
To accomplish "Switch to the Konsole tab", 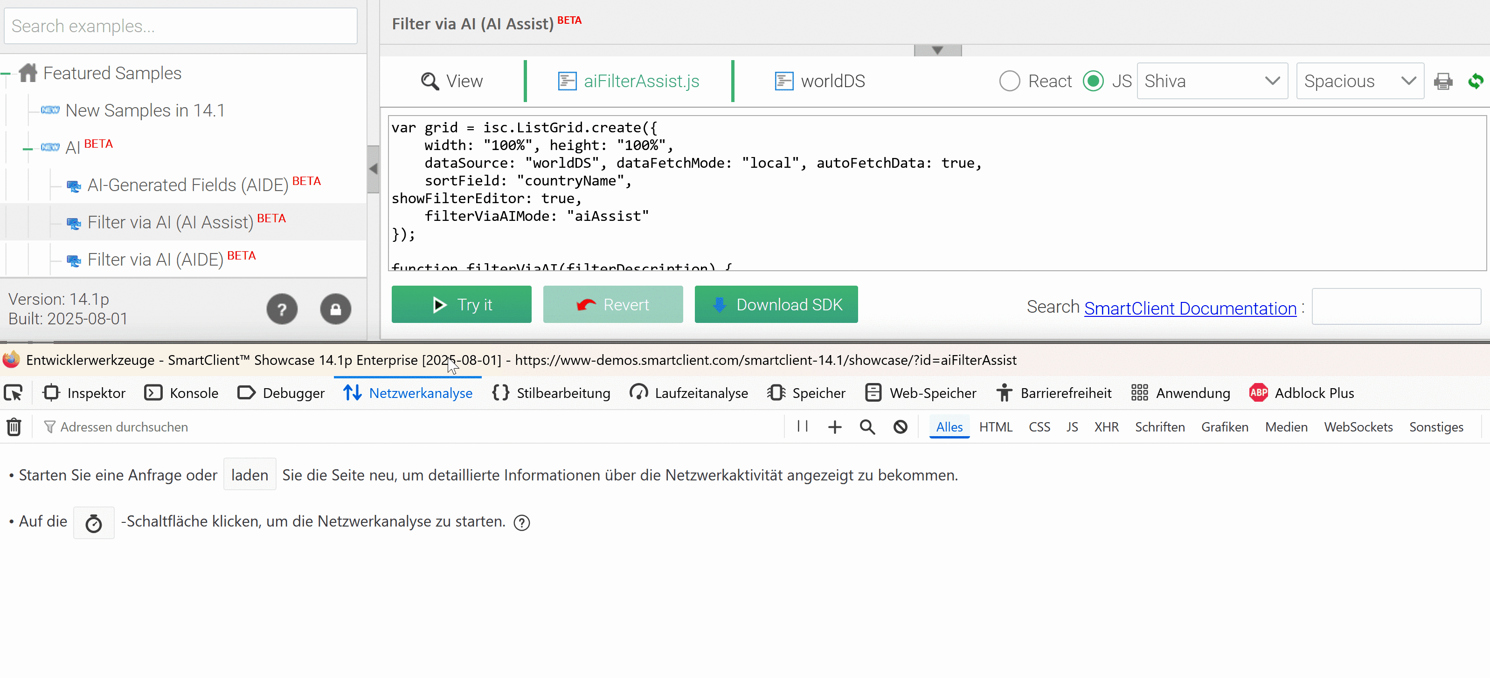I will click(x=181, y=393).
